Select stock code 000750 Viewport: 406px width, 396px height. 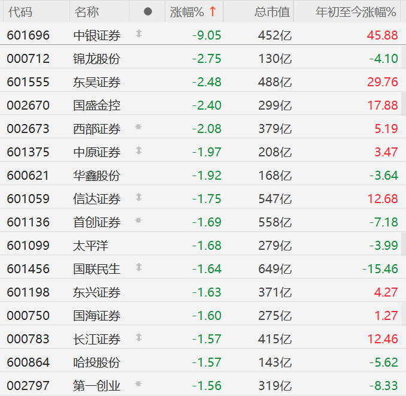(x=28, y=316)
